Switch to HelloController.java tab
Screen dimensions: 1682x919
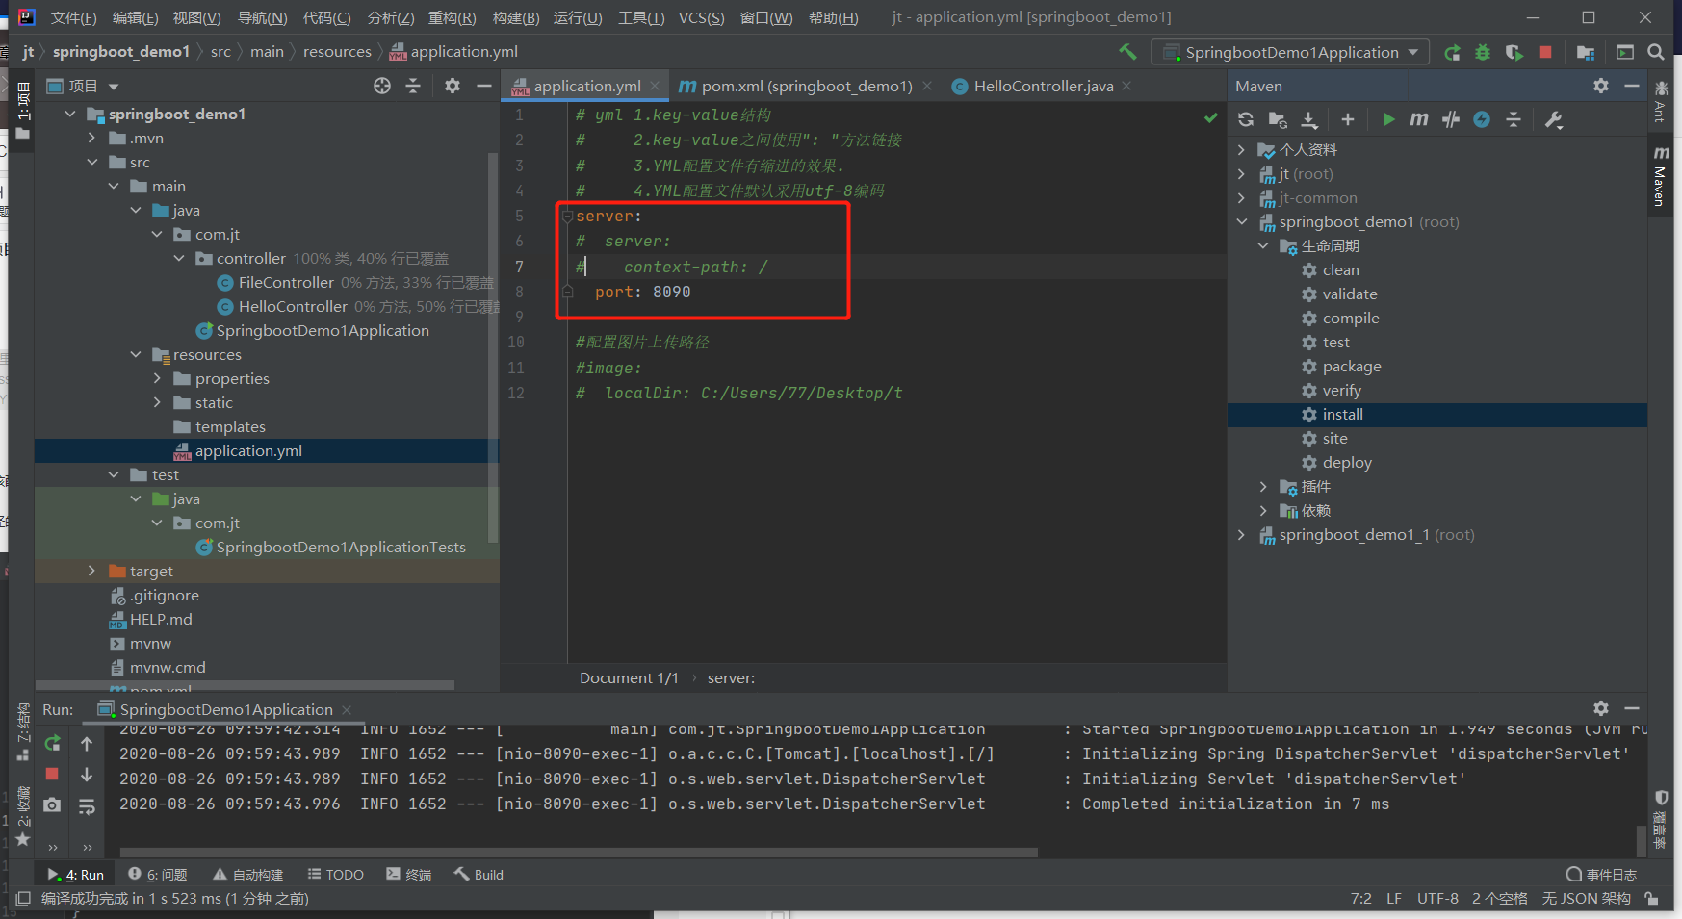point(1044,86)
